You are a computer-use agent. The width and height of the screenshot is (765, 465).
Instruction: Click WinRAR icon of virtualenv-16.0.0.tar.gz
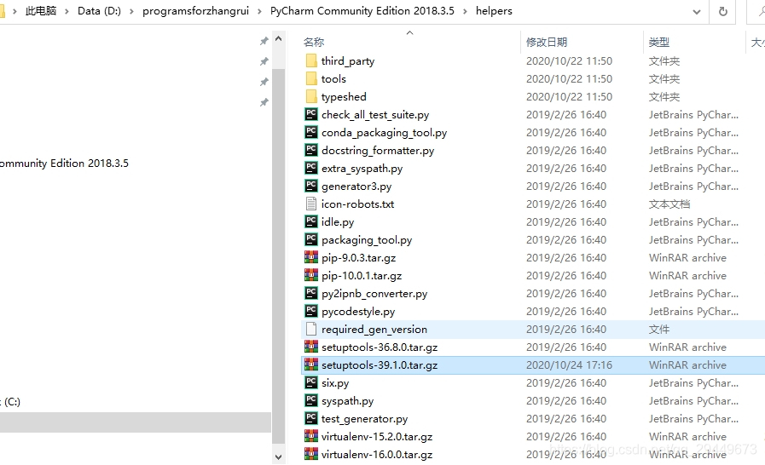[311, 454]
